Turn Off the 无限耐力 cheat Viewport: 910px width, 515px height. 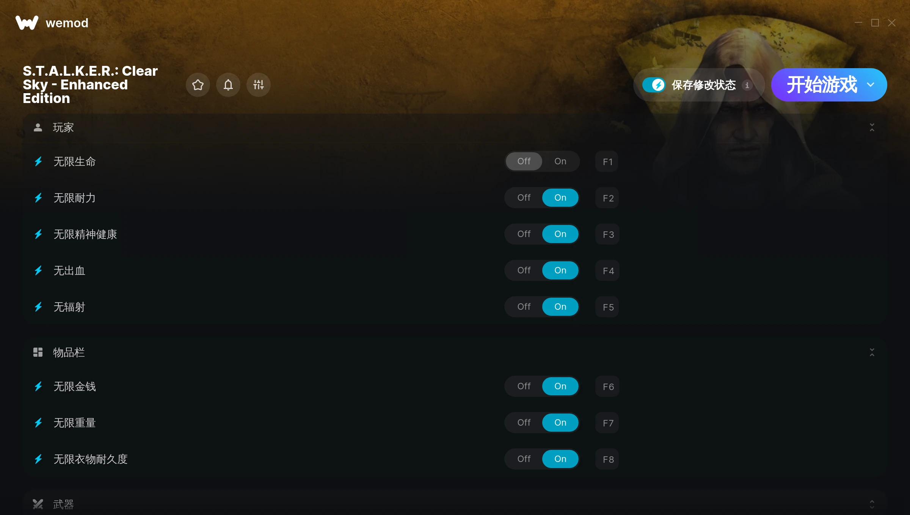(524, 198)
